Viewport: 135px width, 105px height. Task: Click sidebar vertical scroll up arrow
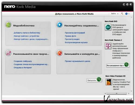[x=131, y=17]
